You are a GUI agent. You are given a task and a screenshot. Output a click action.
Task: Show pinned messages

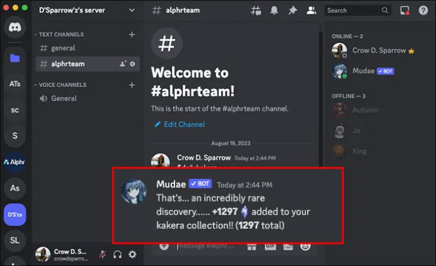coord(293,11)
